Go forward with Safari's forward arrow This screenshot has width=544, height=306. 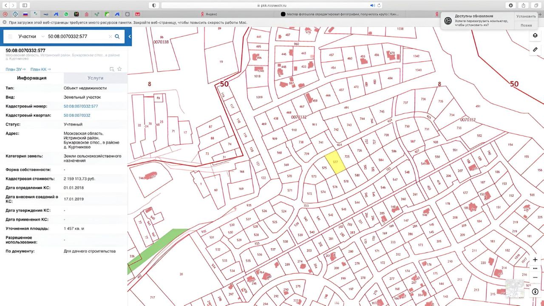14,5
